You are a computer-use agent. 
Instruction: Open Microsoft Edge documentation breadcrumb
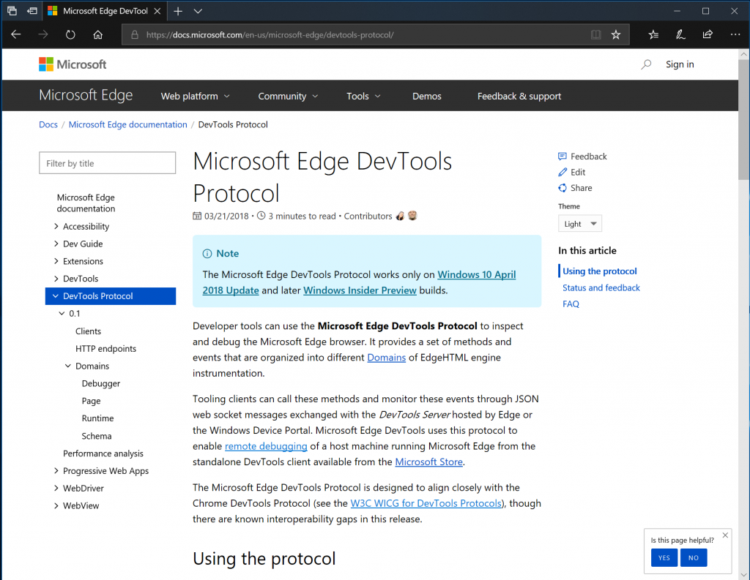click(x=127, y=124)
